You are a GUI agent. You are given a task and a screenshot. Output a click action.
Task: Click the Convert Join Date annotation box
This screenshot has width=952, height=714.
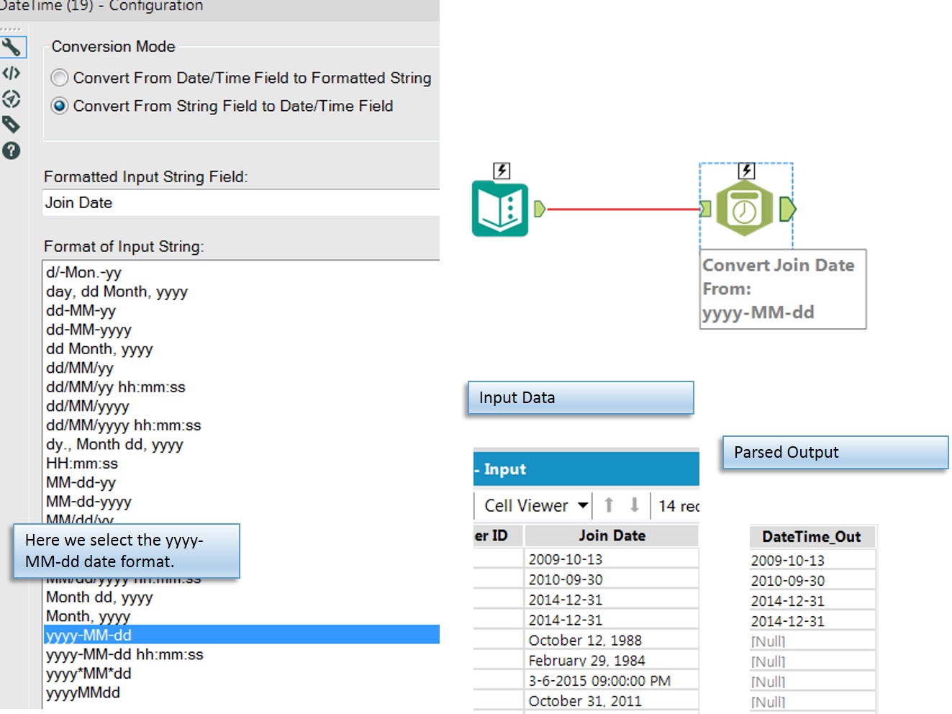point(783,289)
